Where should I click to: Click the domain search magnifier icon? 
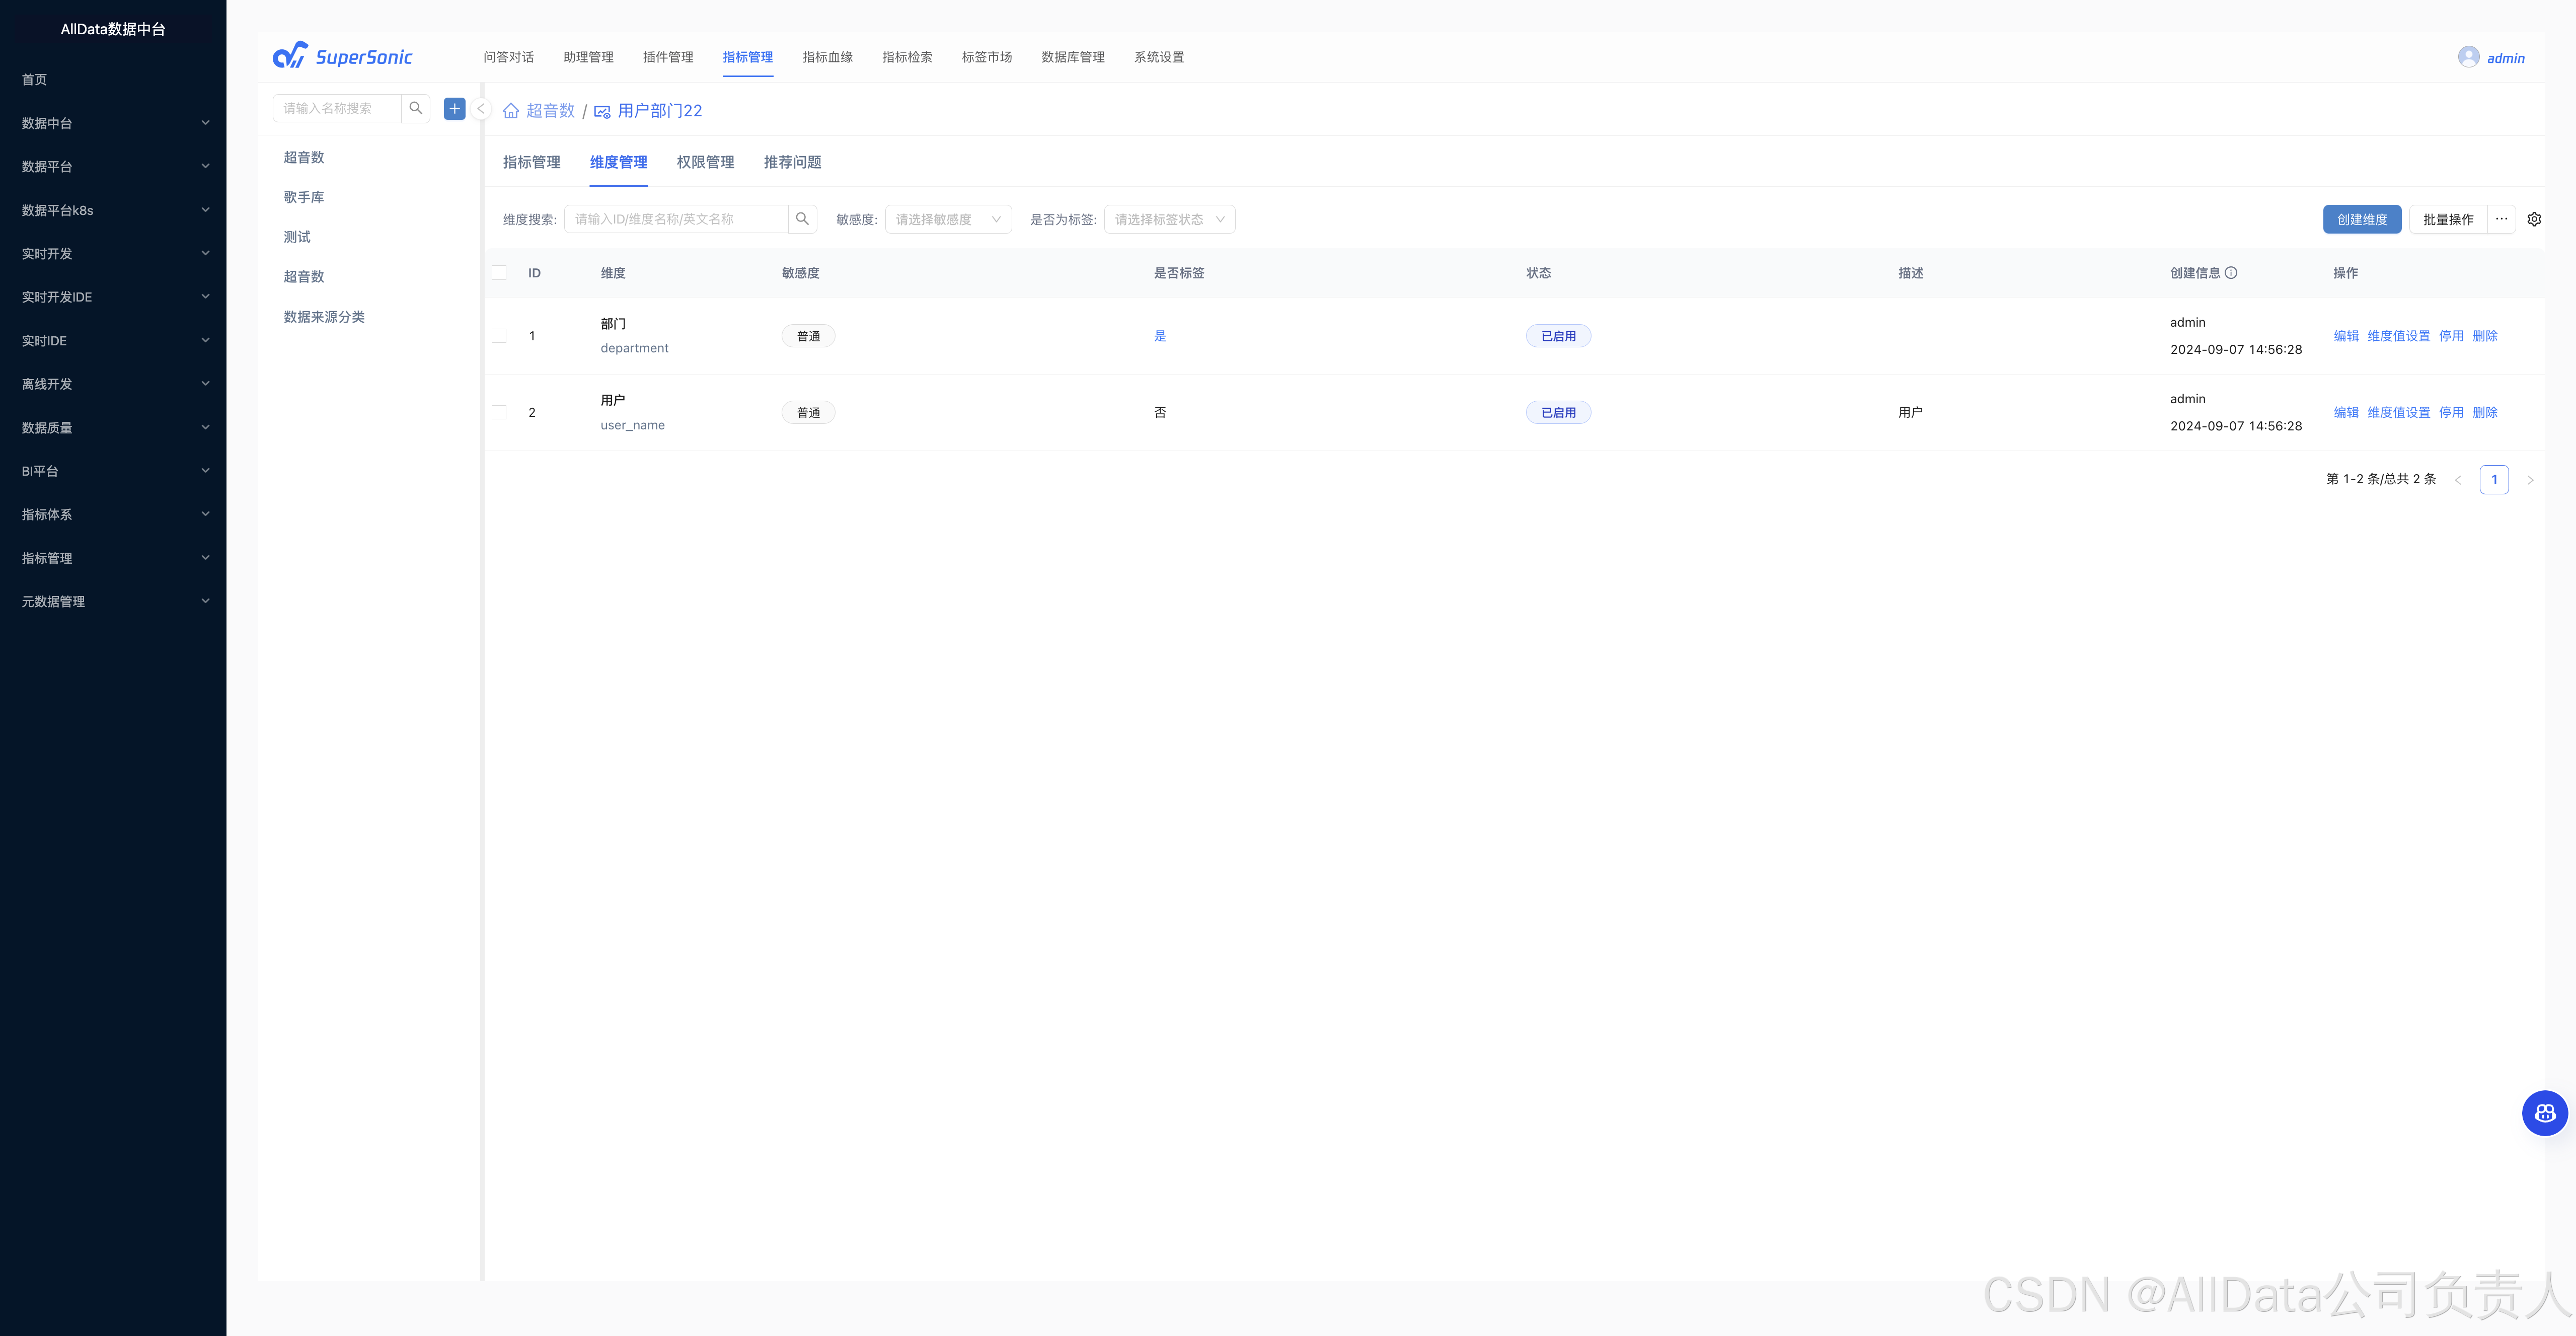coord(416,108)
